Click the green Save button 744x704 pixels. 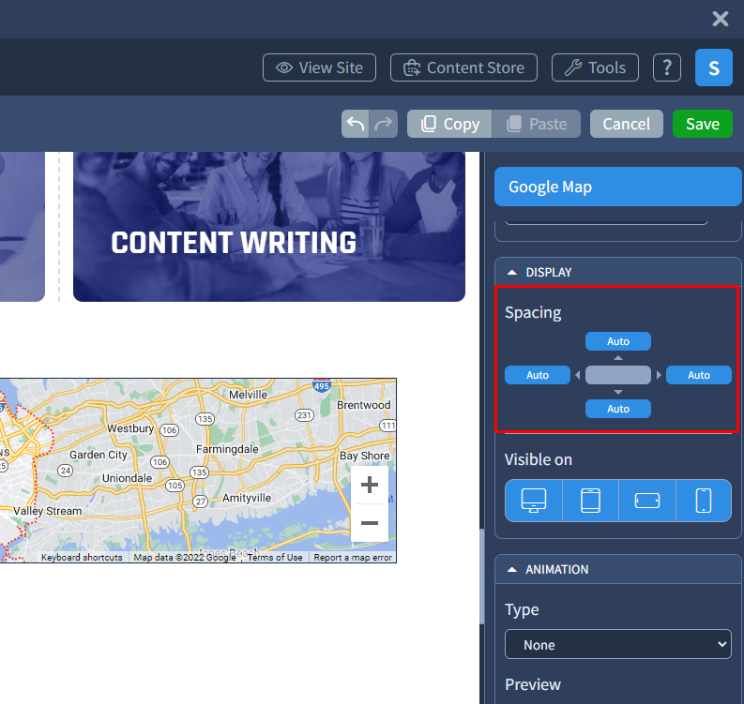pyautogui.click(x=702, y=124)
